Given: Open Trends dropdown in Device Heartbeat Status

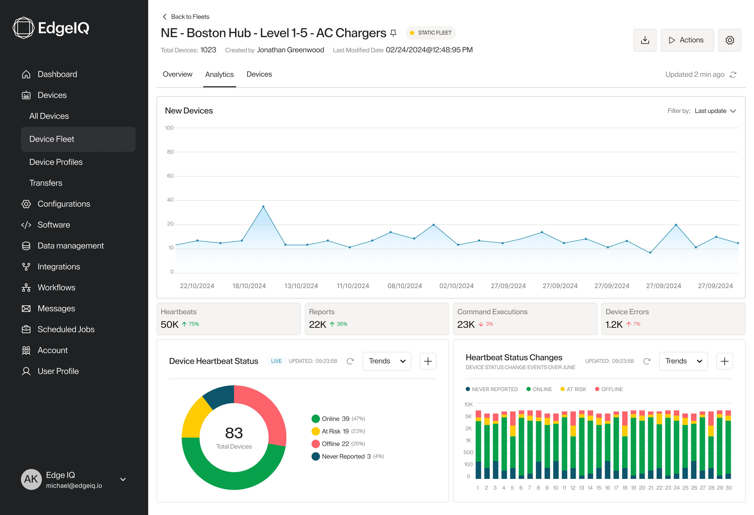Looking at the screenshot, I should [386, 361].
